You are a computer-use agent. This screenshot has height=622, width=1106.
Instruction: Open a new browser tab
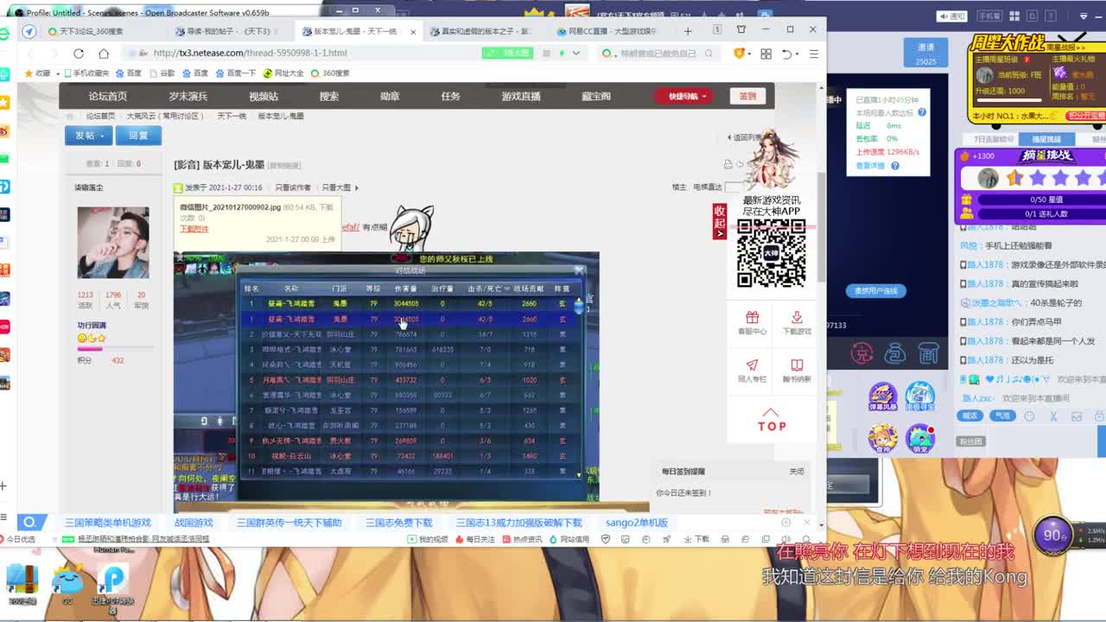(688, 31)
